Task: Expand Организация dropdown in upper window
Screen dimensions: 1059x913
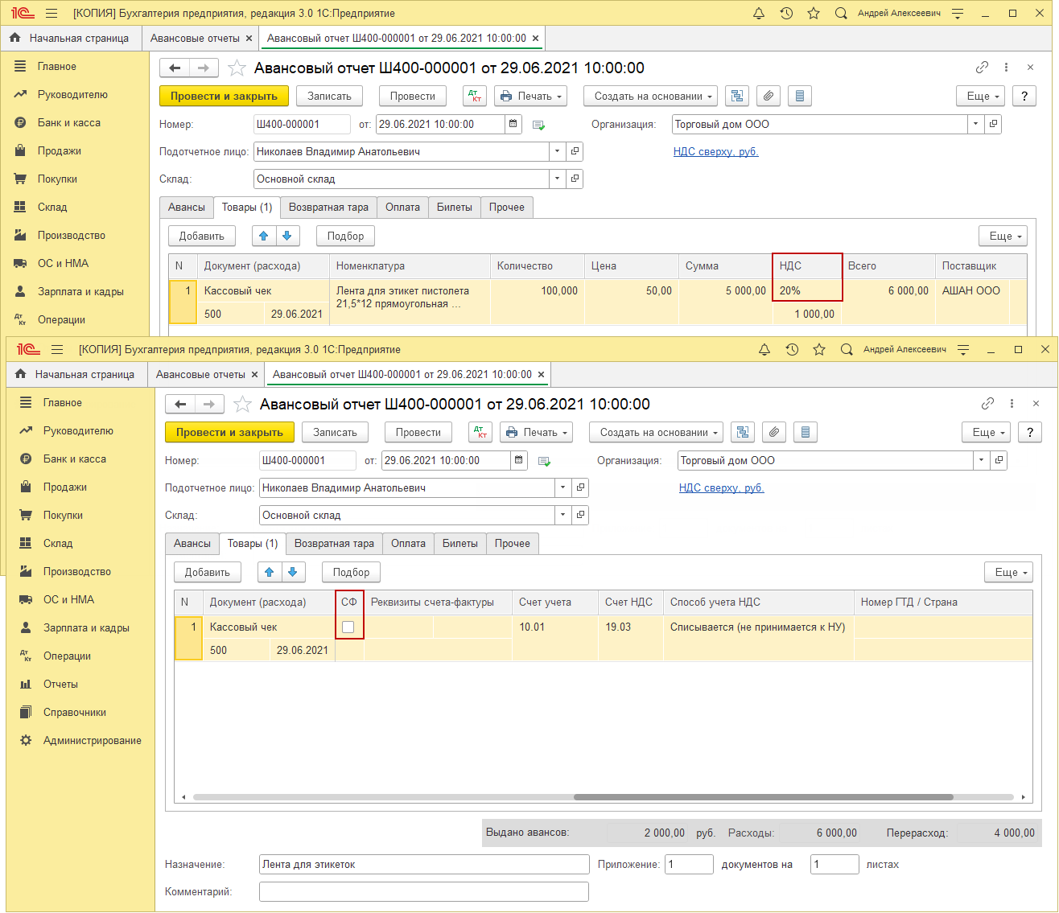Action: 975,124
